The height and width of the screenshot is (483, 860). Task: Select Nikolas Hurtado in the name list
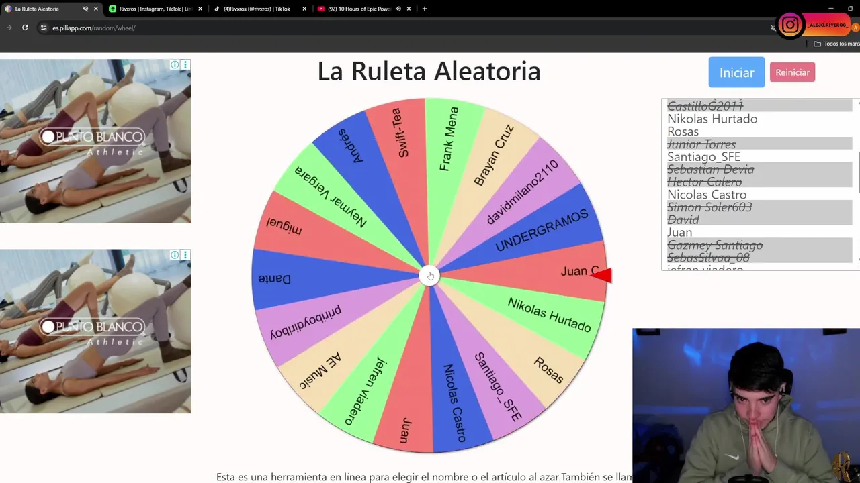click(759, 119)
